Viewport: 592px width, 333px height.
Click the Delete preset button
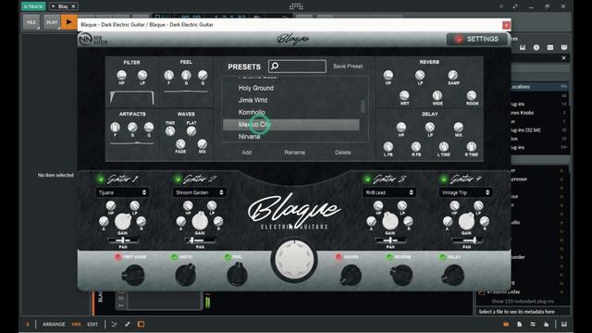343,153
